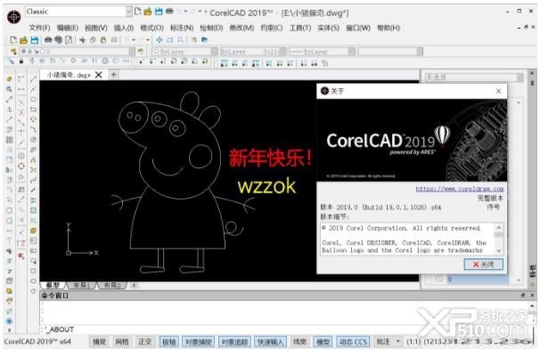This screenshot has width=540, height=350.
Task: Click the yellow layer state icon beside layer dropdown
Action: point(140,52)
